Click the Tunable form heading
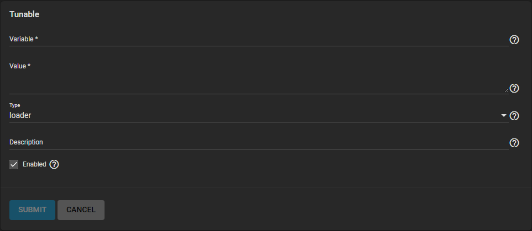 pos(24,14)
